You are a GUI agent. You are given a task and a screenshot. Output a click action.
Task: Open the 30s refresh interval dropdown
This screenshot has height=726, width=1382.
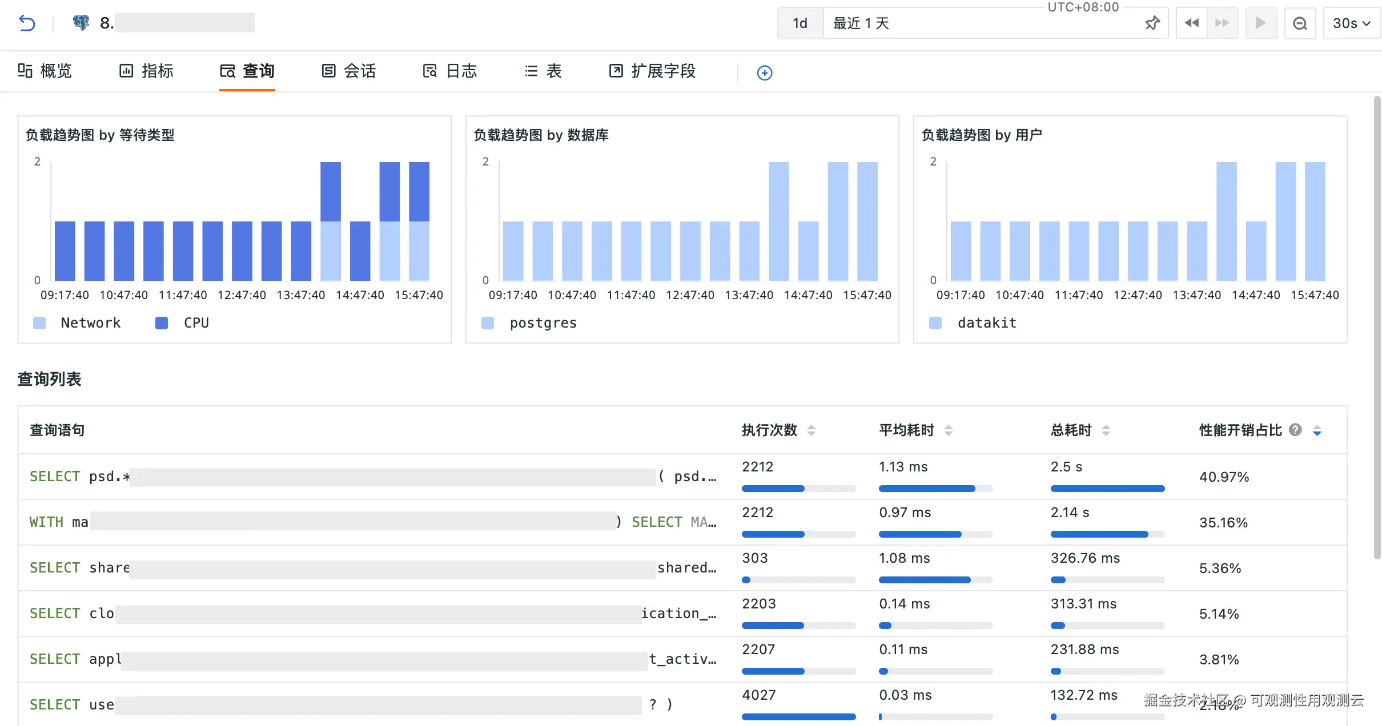[1351, 23]
